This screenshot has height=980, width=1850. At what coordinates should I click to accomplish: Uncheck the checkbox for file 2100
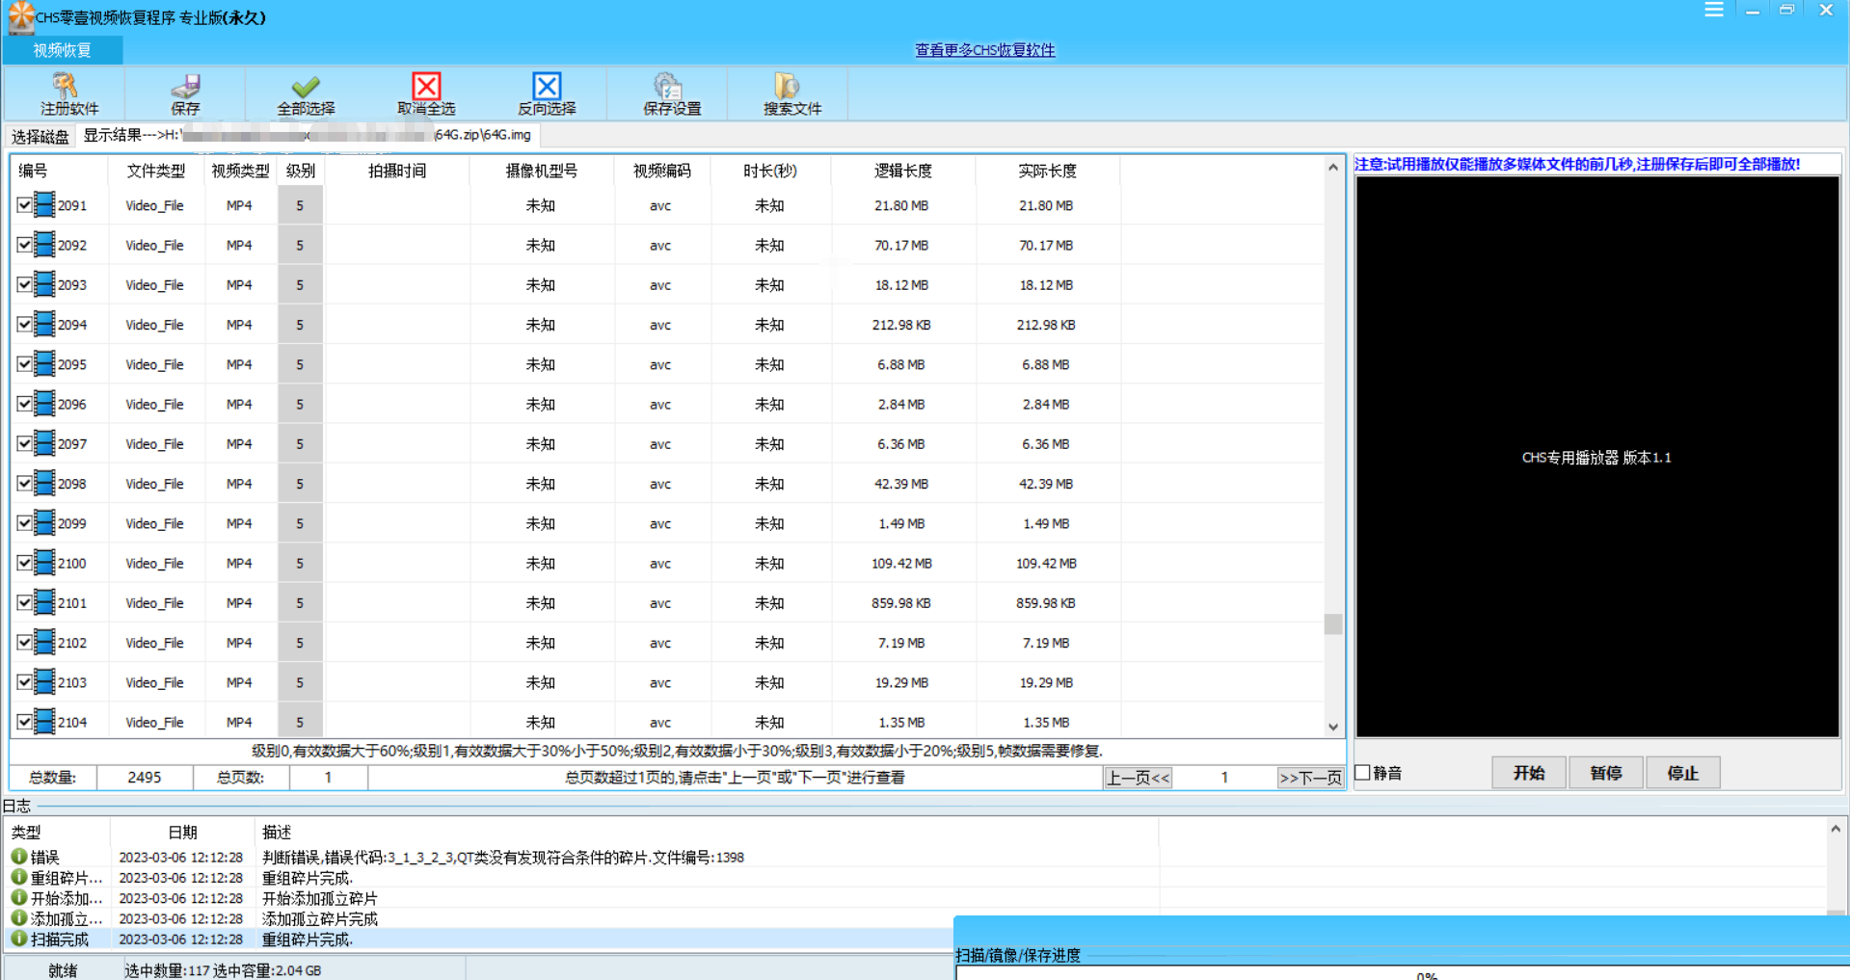coord(24,563)
